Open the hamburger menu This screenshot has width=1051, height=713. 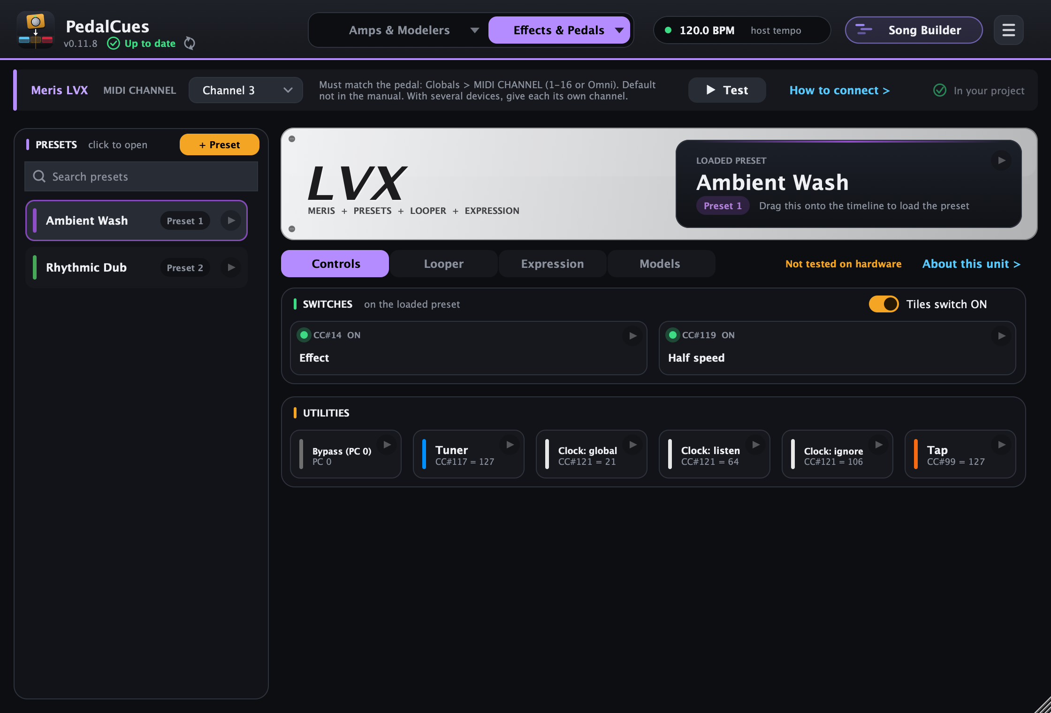pyautogui.click(x=1008, y=30)
